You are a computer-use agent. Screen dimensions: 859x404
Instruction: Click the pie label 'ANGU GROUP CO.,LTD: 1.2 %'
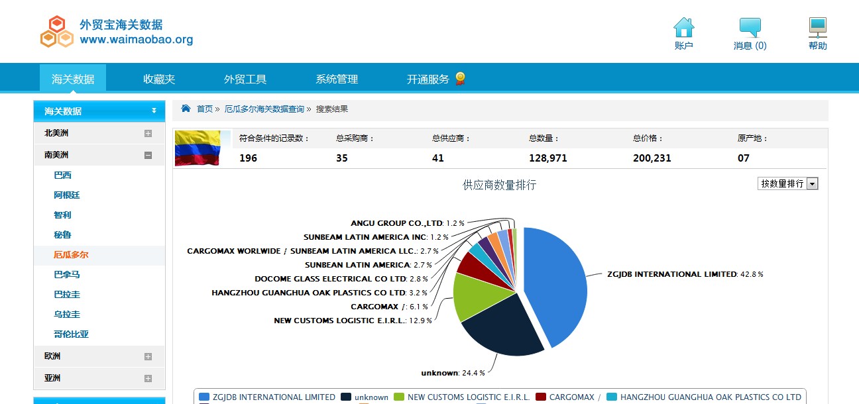(408, 223)
